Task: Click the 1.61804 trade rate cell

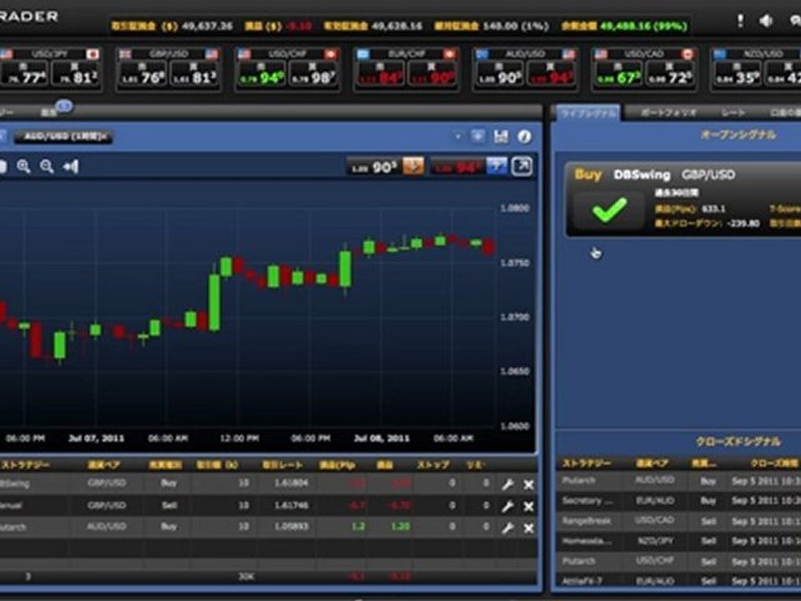Action: 292,483
